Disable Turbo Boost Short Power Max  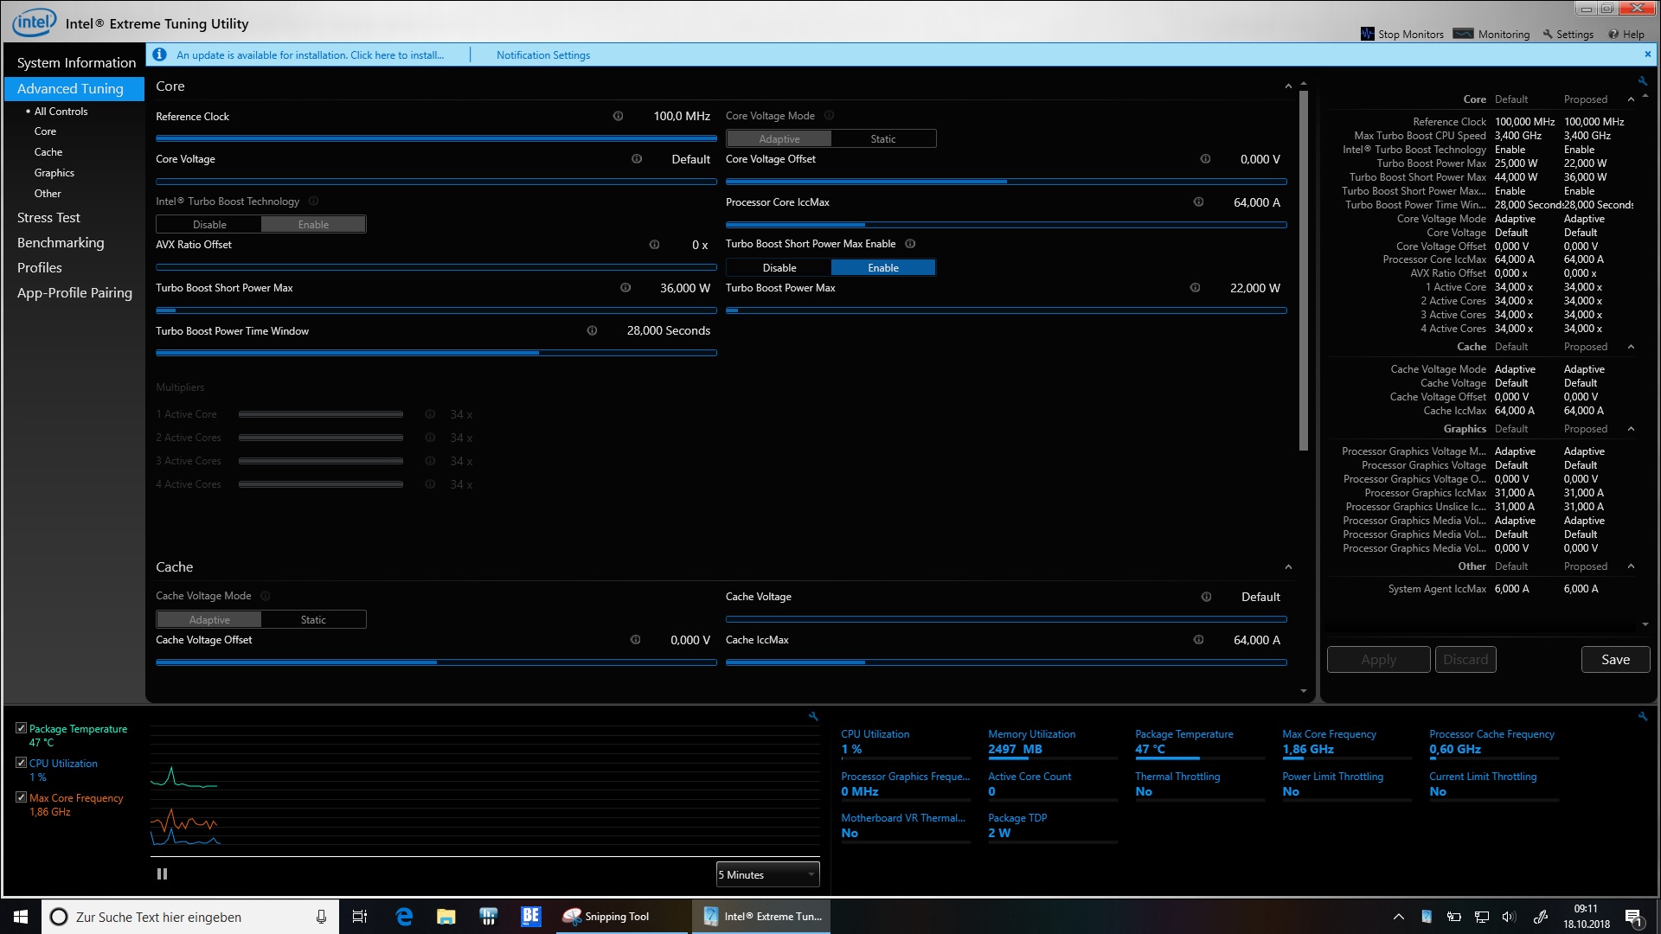[779, 268]
